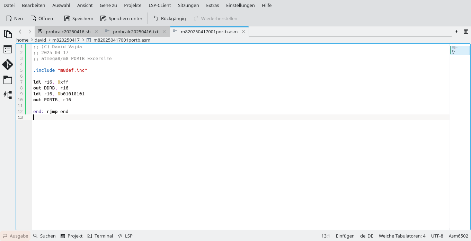Switch to the probcalc20250416.txt tab

coord(135,31)
